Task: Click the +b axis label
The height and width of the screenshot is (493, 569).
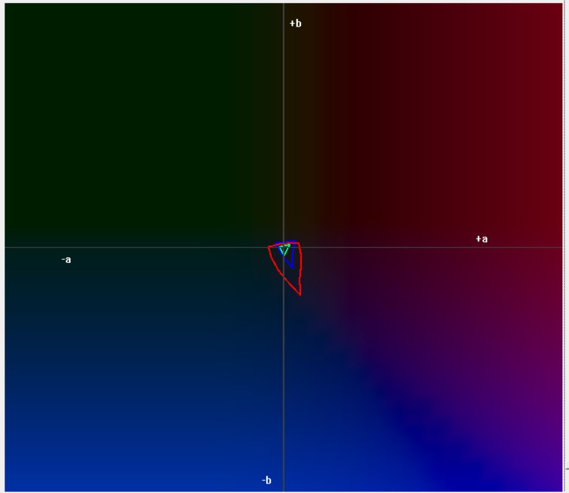Action: 295,23
